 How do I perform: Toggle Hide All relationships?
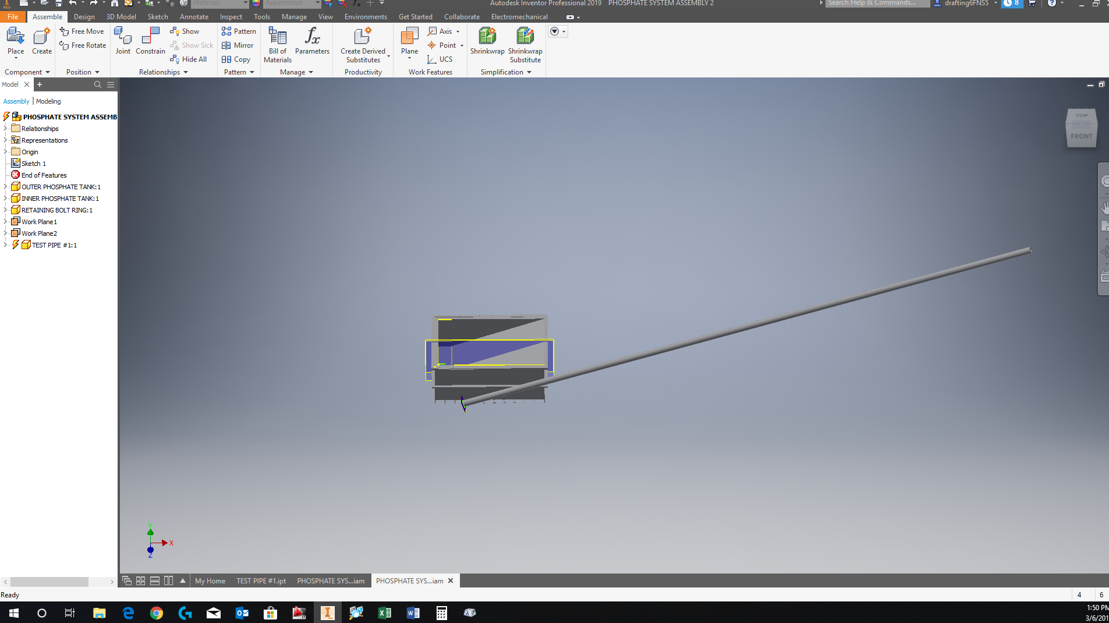(189, 59)
